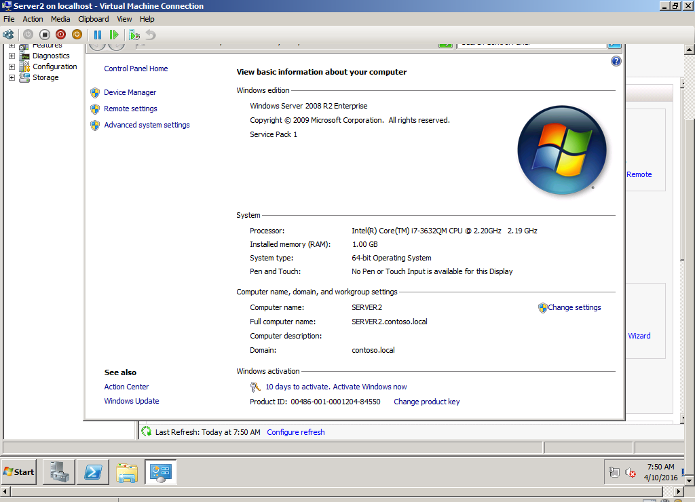Open Remote settings link

click(x=130, y=109)
